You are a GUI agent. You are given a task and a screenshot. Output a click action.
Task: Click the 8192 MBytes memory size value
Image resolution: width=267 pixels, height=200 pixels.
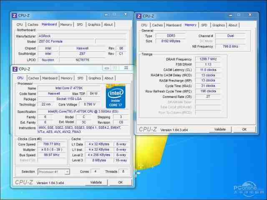[171, 41]
